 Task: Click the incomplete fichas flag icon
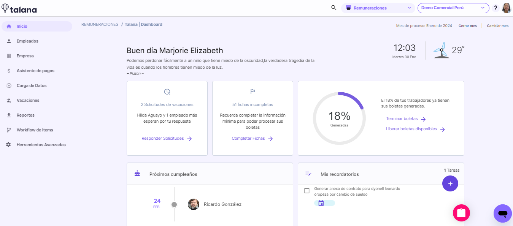pyautogui.click(x=253, y=92)
